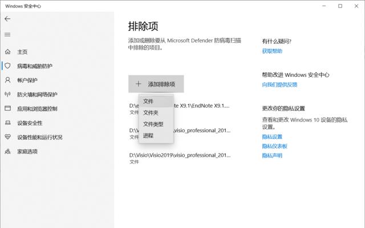Open 主页 in the sidebar
This screenshot has height=228, width=365.
tap(22, 52)
